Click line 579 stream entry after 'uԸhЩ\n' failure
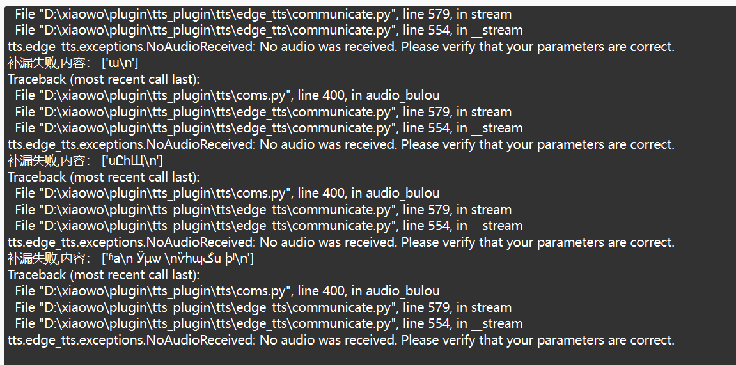Viewport: 736px width, 365px height. coord(263,209)
